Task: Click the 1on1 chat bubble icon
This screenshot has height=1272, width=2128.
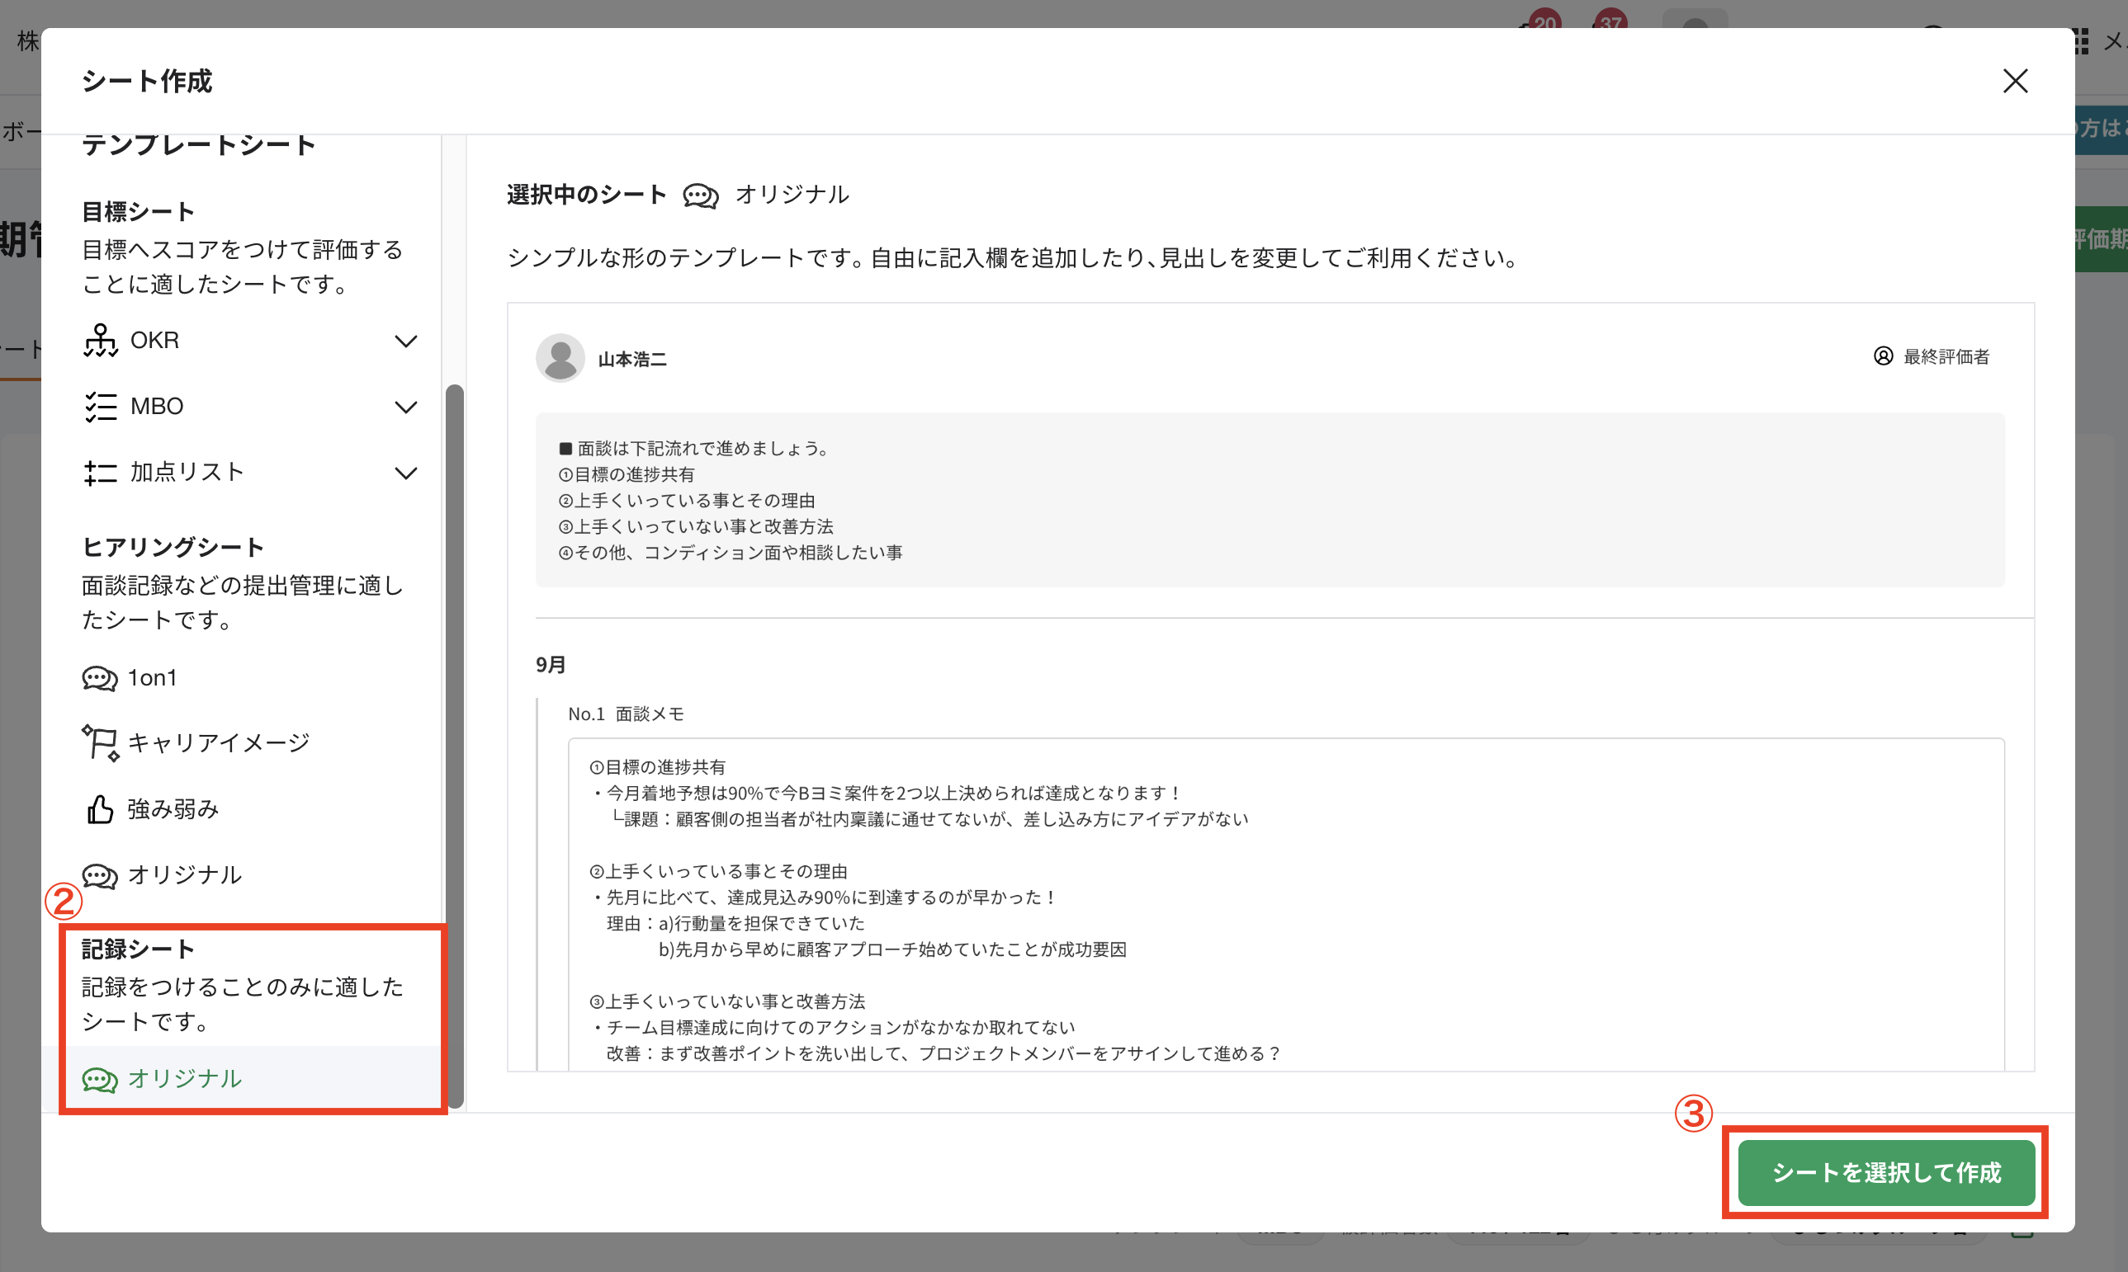Action: (100, 678)
